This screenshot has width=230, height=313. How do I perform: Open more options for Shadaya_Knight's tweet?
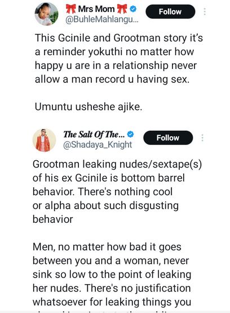(x=202, y=138)
